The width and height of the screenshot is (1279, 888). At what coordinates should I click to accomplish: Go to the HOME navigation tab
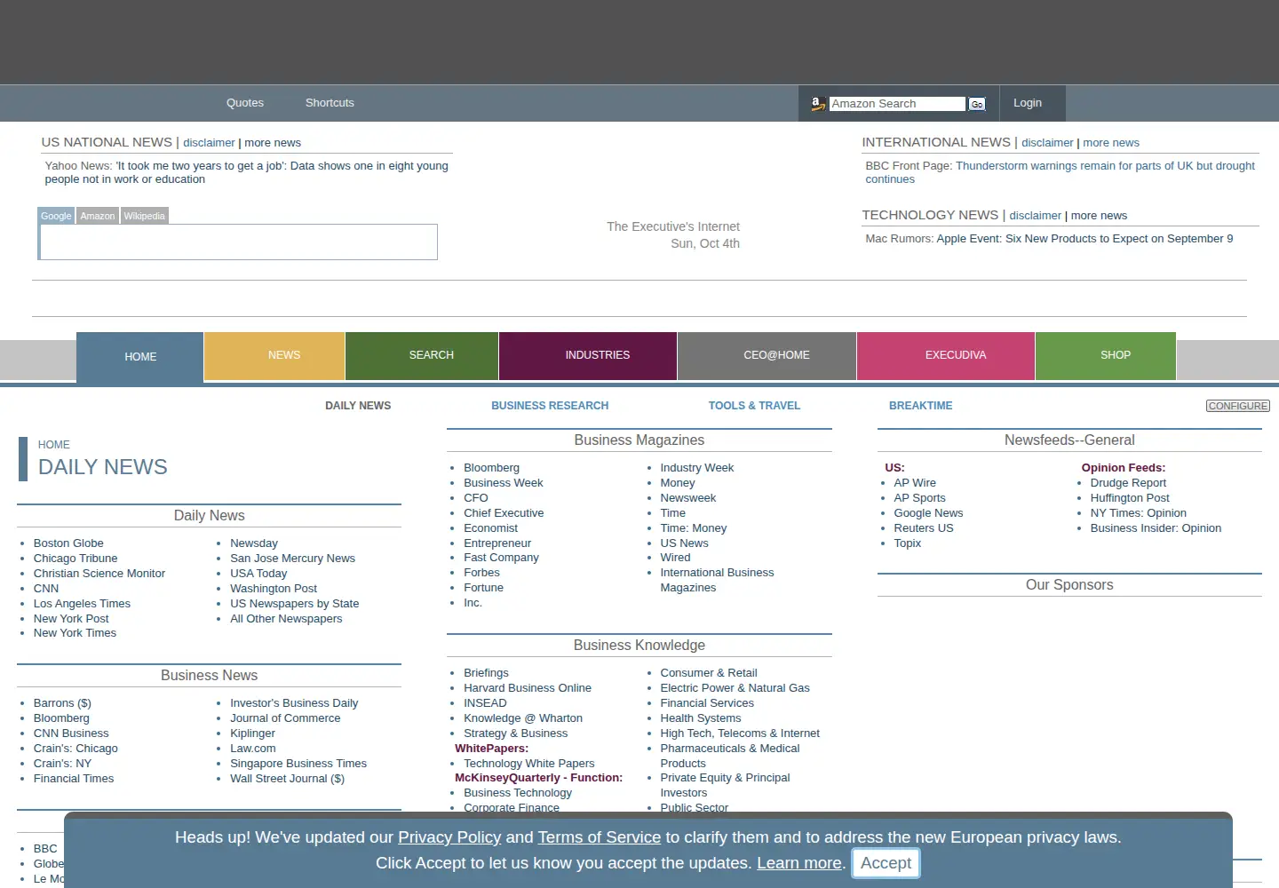pyautogui.click(x=140, y=357)
